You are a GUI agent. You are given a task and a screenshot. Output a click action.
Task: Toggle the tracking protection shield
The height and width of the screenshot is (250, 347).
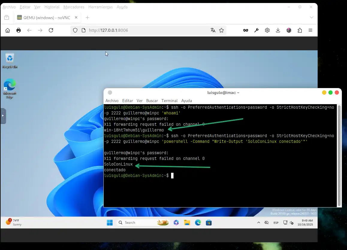tap(75, 30)
